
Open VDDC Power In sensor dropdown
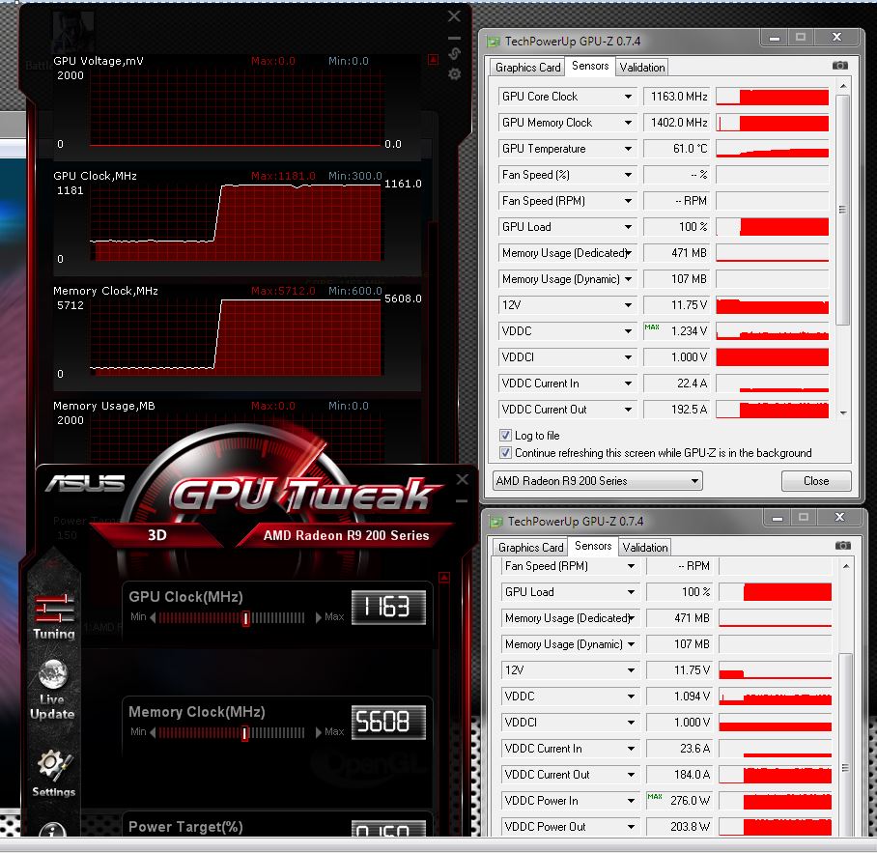click(x=631, y=801)
